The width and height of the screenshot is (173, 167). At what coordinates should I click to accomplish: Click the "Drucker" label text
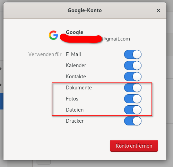point(75,121)
